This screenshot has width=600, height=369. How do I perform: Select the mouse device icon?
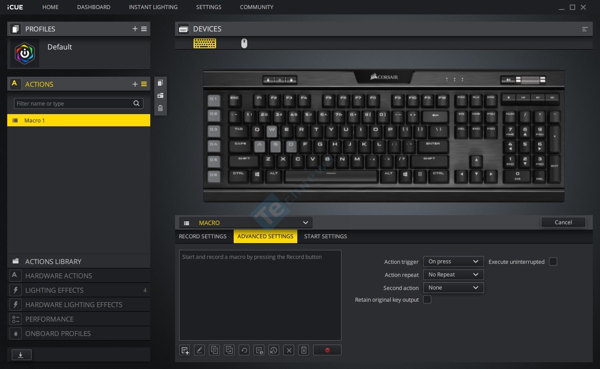(x=244, y=43)
